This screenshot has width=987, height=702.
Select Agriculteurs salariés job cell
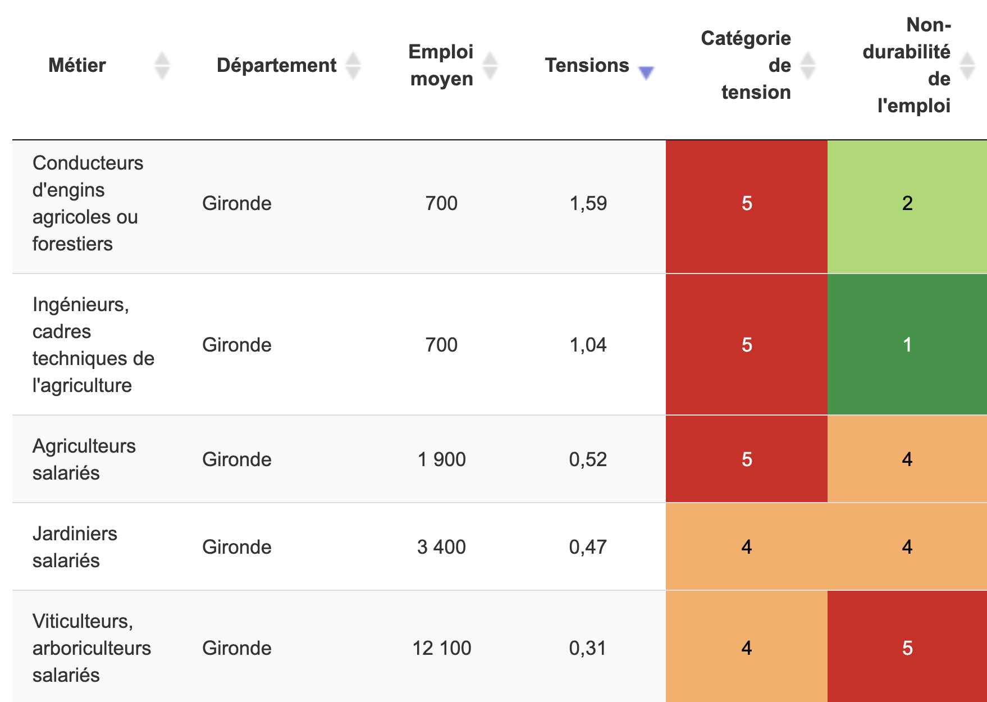point(84,459)
